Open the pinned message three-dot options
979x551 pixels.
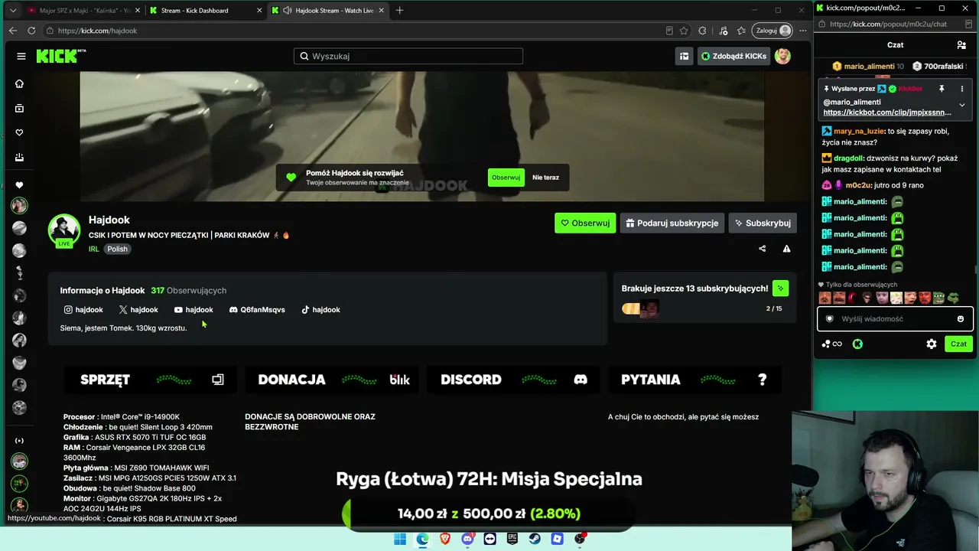pos(962,89)
